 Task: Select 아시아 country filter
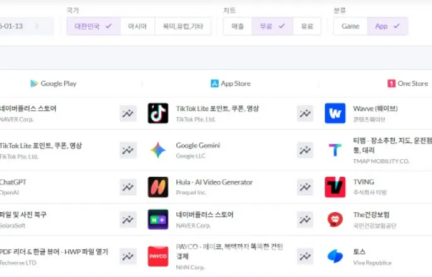[137, 26]
